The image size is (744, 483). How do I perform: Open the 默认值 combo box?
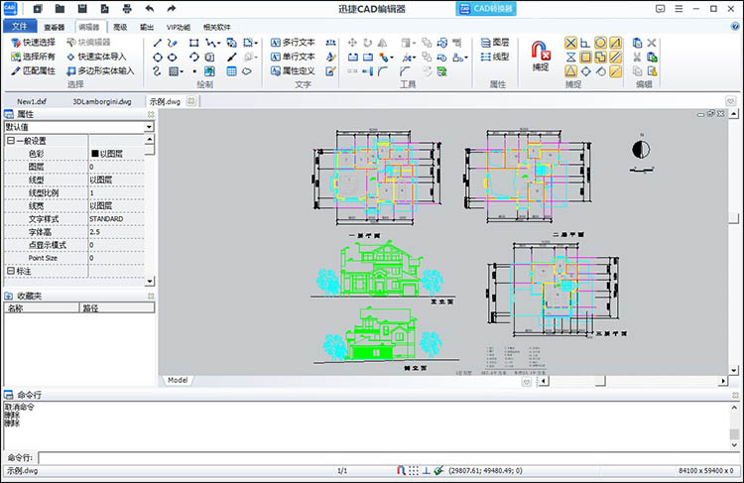click(x=78, y=127)
